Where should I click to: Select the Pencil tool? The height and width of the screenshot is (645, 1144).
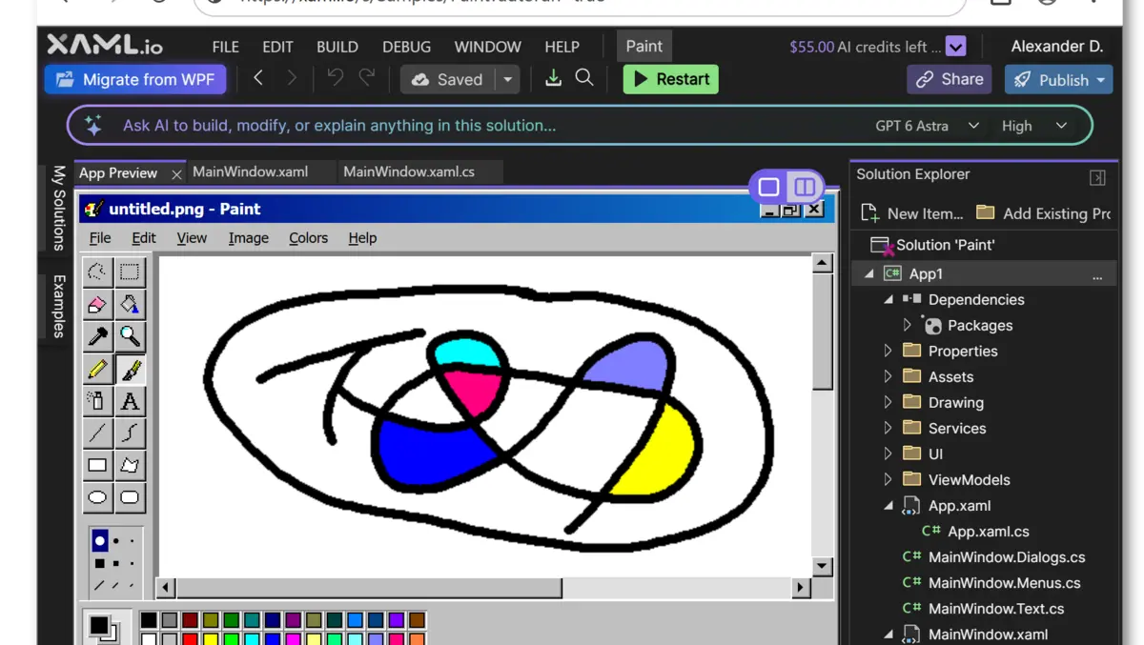pyautogui.click(x=97, y=369)
